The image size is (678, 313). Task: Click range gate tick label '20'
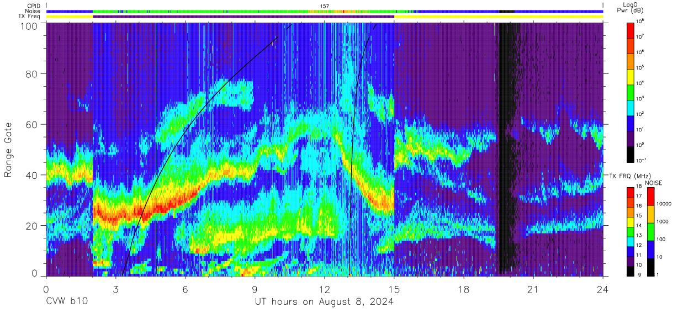point(31,225)
